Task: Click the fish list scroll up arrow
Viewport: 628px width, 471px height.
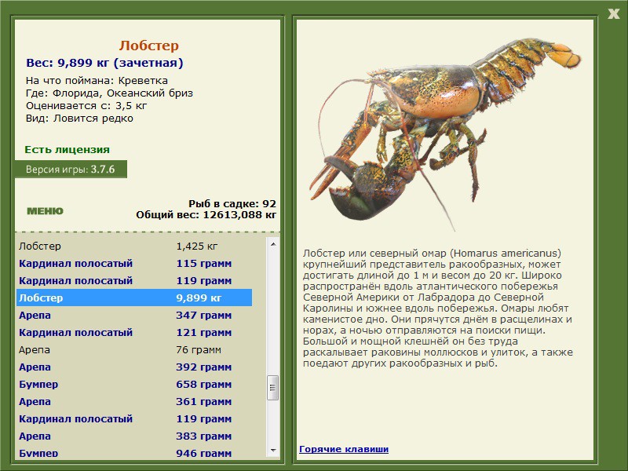Action: point(273,244)
